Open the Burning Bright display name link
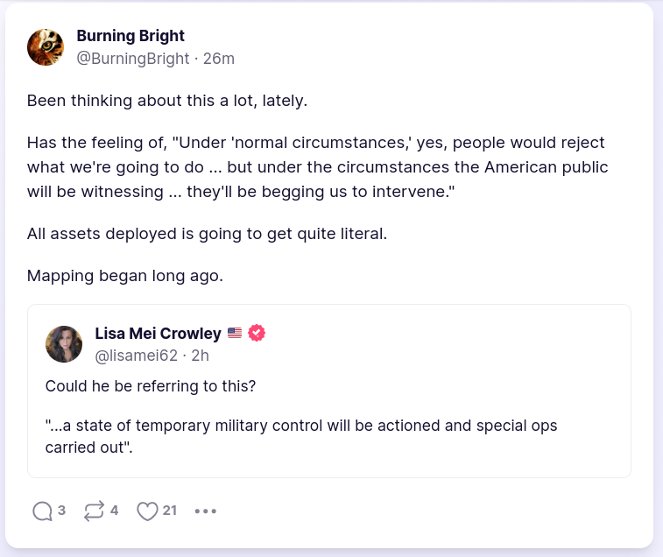This screenshot has width=663, height=557. coord(130,36)
